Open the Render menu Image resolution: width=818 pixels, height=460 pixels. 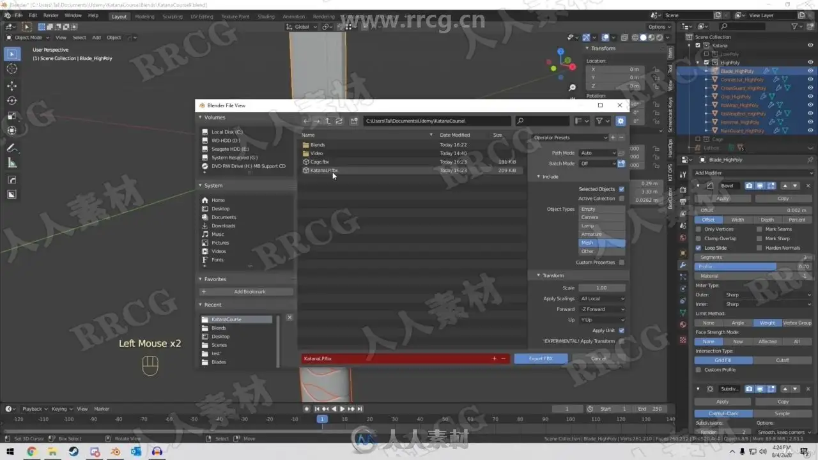[x=50, y=15]
